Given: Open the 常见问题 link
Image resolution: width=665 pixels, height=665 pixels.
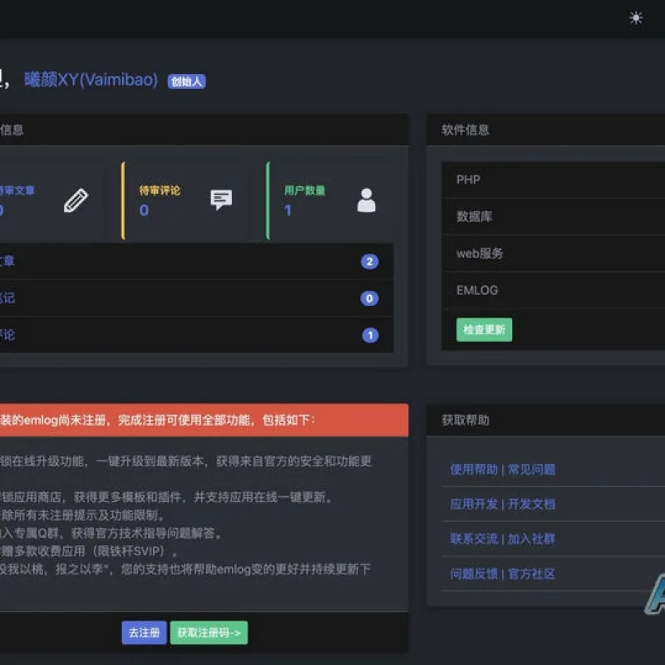Looking at the screenshot, I should coord(531,470).
